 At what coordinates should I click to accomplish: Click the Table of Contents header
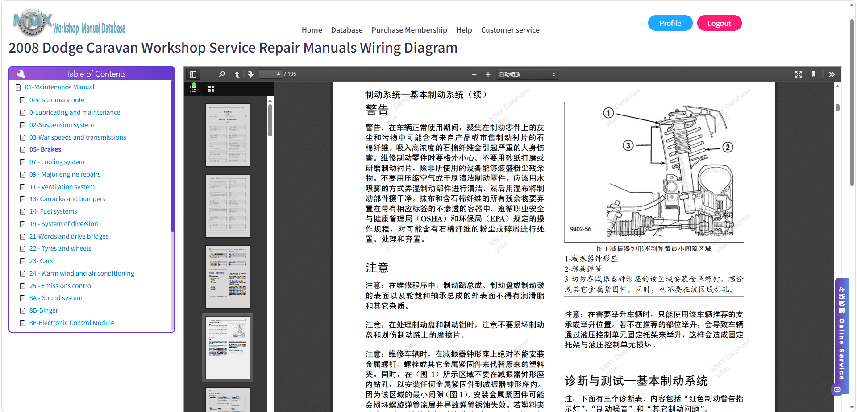click(x=92, y=74)
